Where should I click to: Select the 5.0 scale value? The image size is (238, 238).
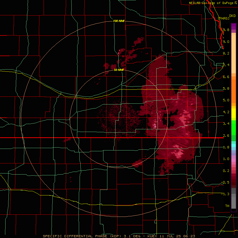(x=226, y=100)
